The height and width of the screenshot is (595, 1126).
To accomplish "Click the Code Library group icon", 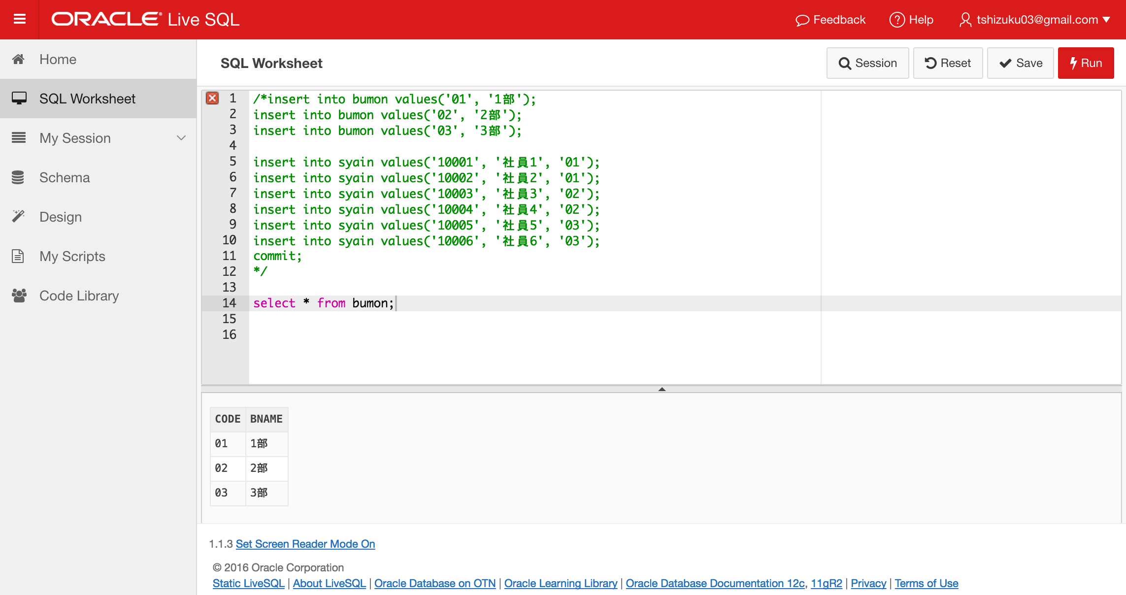I will click(19, 295).
